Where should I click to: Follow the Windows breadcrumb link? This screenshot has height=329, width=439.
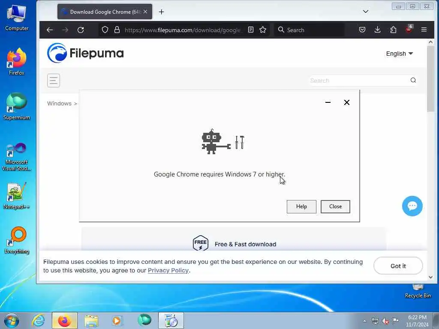click(59, 104)
